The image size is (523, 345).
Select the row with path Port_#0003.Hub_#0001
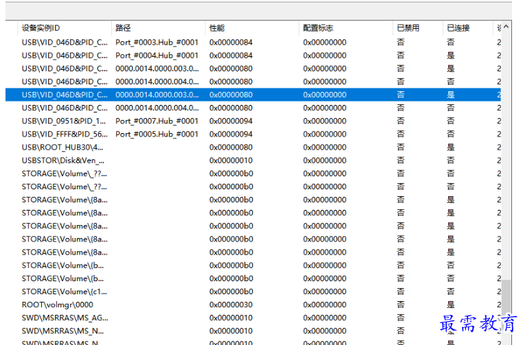(253, 43)
